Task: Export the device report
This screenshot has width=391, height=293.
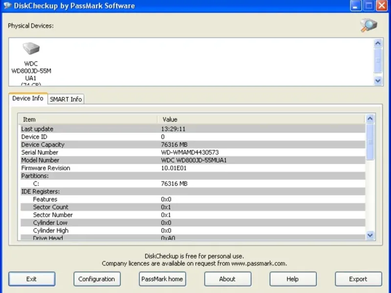Action: pyautogui.click(x=358, y=279)
